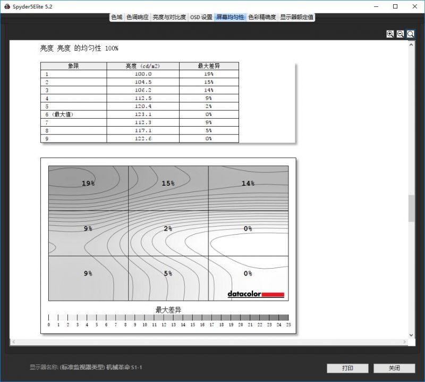Maximize the Spyder5Elite window
The height and width of the screenshot is (382, 425).
pyautogui.click(x=395, y=6)
